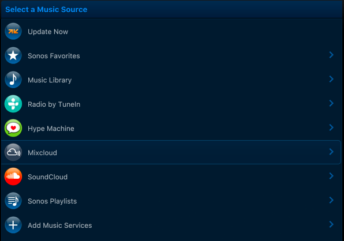Click the Update Now arrows icon

(13, 31)
